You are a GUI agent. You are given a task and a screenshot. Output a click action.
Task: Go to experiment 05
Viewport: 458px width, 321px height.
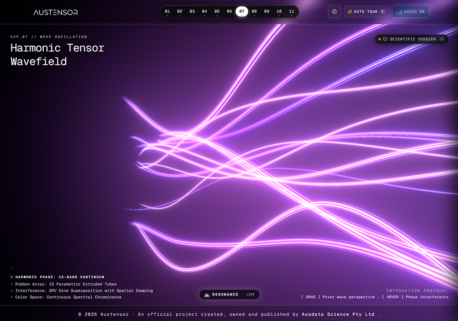tap(217, 11)
